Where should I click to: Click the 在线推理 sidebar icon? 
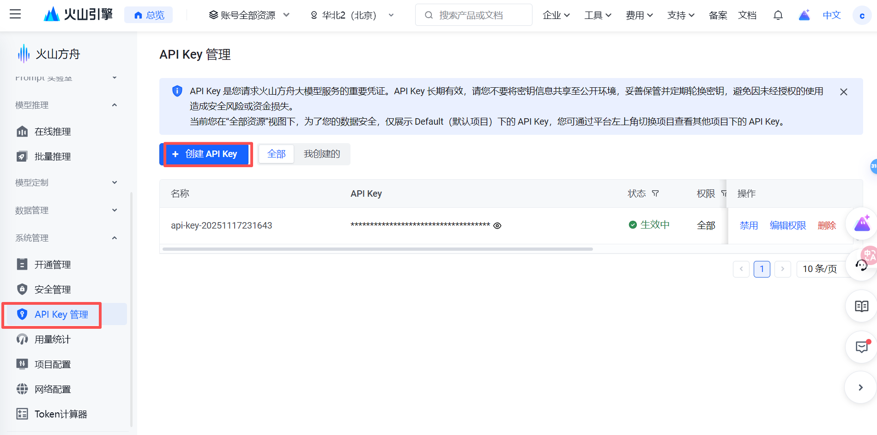coord(22,132)
